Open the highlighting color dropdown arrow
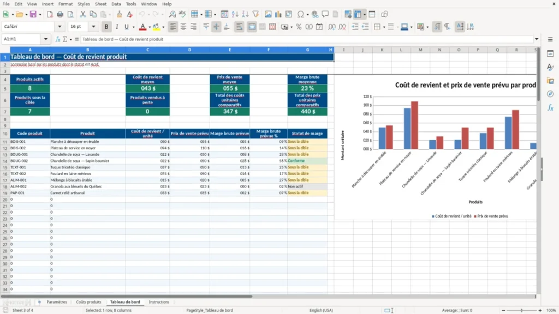This screenshot has width=559, height=314. pos(163,27)
